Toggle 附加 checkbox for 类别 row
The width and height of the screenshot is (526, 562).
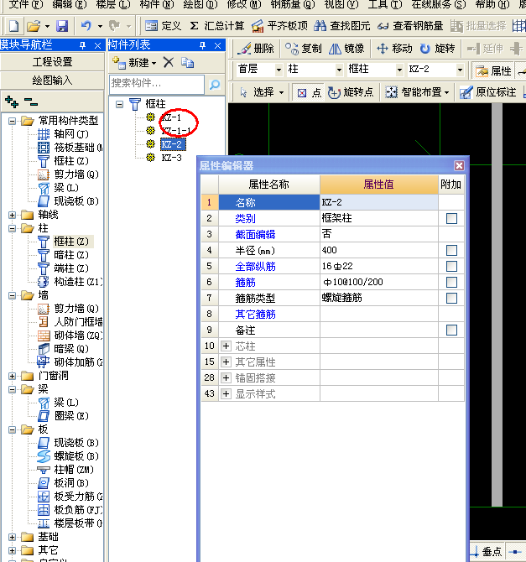point(451,218)
